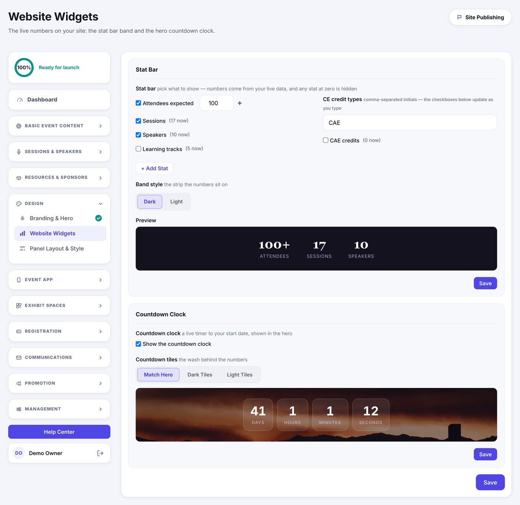Select the Dark band style
This screenshot has width=520, height=505.
click(x=150, y=202)
